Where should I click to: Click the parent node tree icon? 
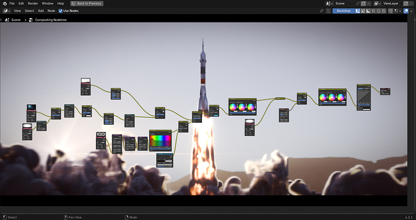coord(328,11)
